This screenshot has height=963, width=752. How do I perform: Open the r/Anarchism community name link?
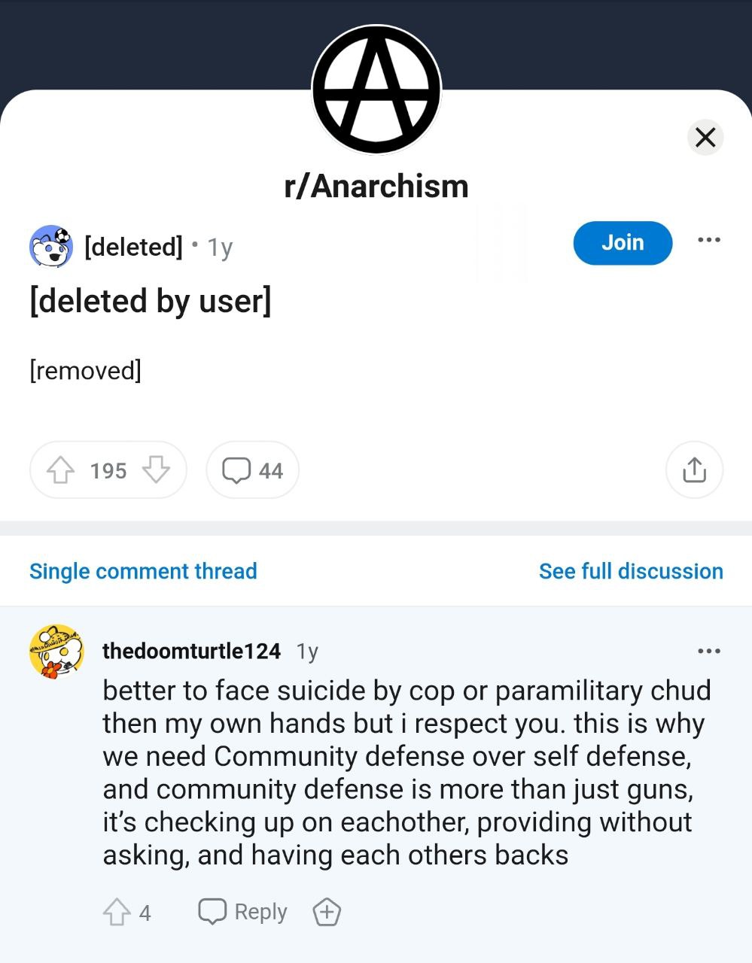[x=376, y=187]
